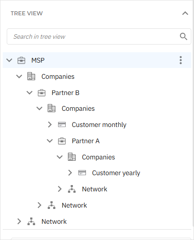The width and height of the screenshot is (194, 240).
Task: Collapse the Partner A chevron
Action: tap(50, 141)
